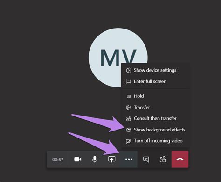Click the pause icon beside Hold
The image size is (221, 182).
click(129, 96)
